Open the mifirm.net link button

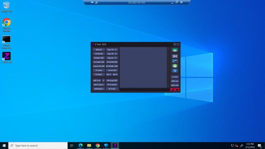click(175, 81)
